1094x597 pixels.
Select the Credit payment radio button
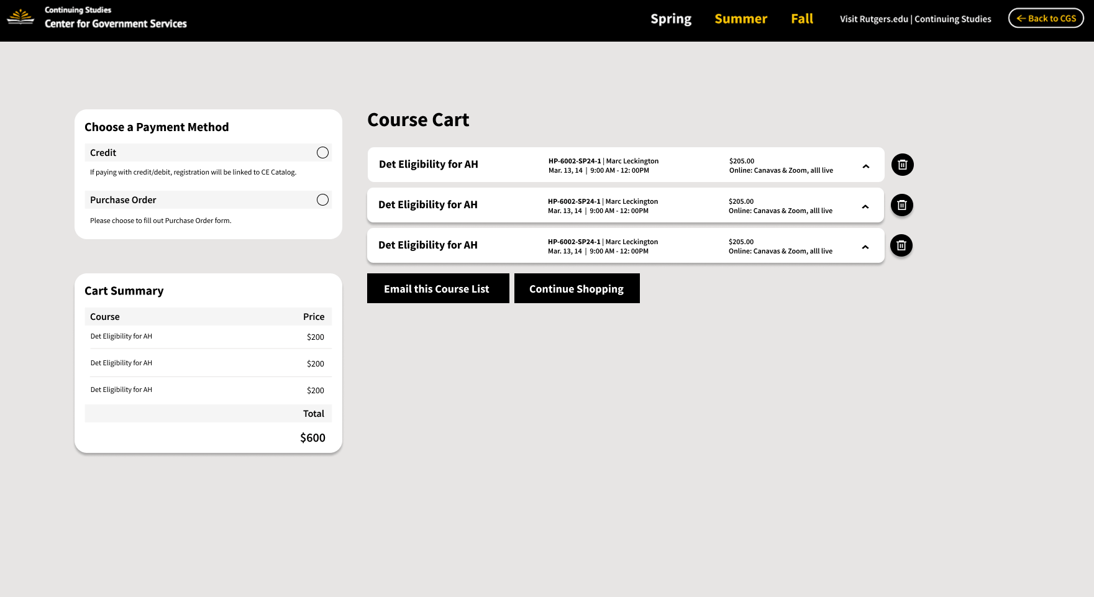point(322,152)
